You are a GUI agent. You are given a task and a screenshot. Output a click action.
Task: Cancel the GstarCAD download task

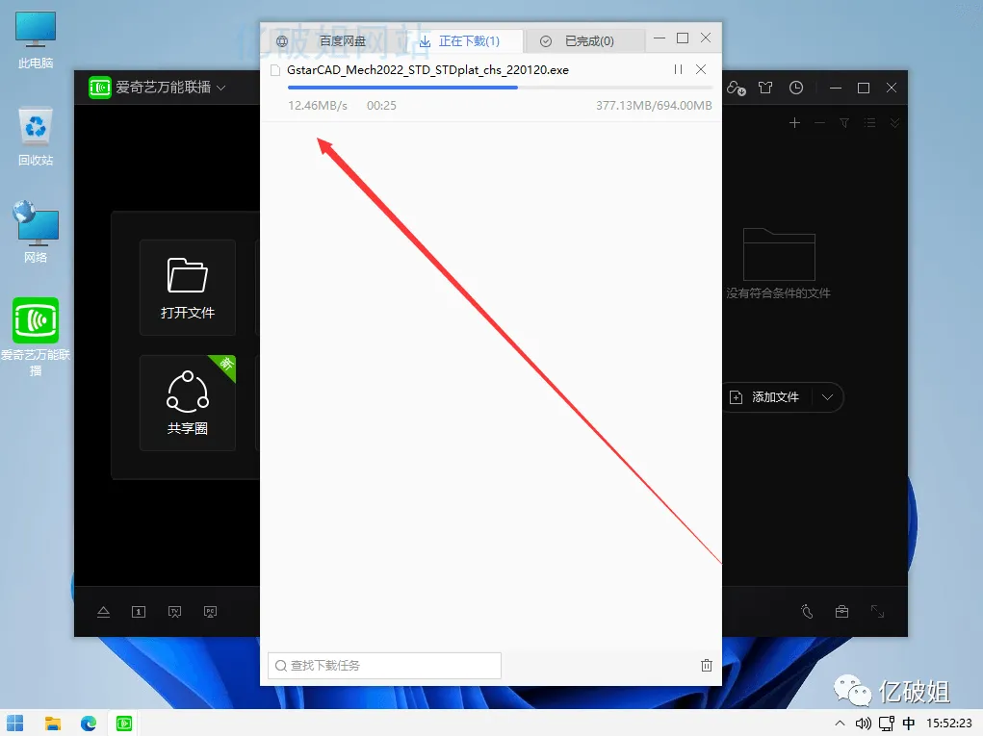(x=701, y=69)
